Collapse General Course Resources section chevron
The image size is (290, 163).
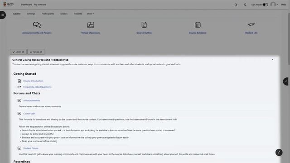pos(272,60)
